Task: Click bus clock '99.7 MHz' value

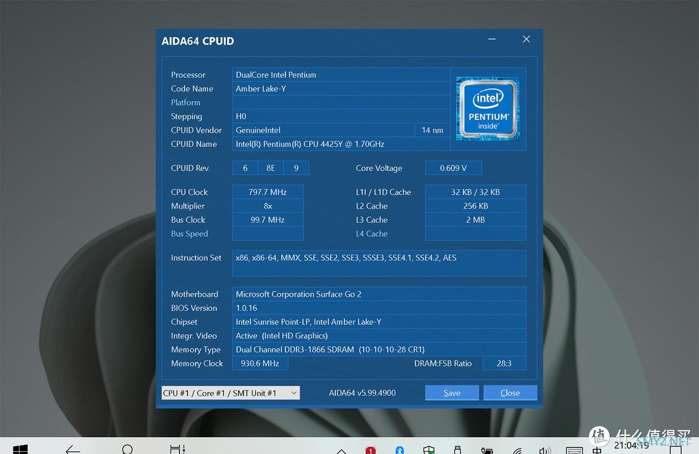Action: click(267, 220)
